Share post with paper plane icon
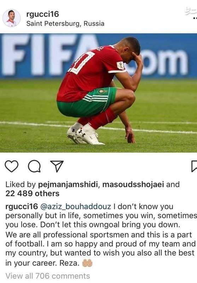Screen dimensions: 197x283 [57, 166]
